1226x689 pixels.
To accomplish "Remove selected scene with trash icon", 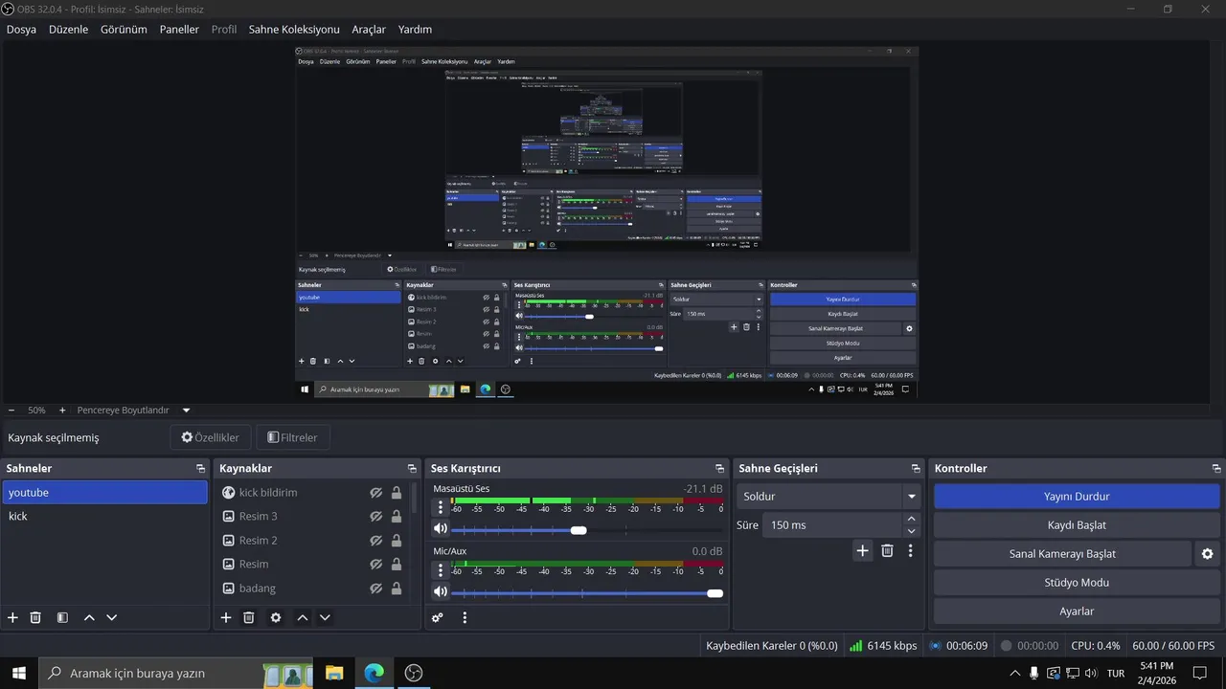I will 35,618.
